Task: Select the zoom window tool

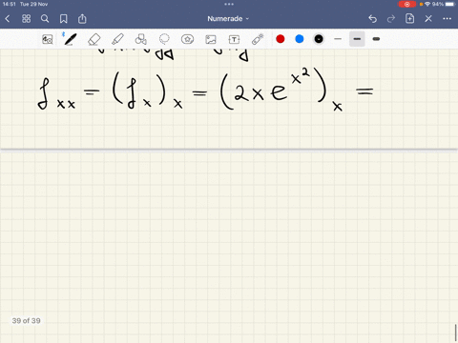Action: [x=48, y=39]
